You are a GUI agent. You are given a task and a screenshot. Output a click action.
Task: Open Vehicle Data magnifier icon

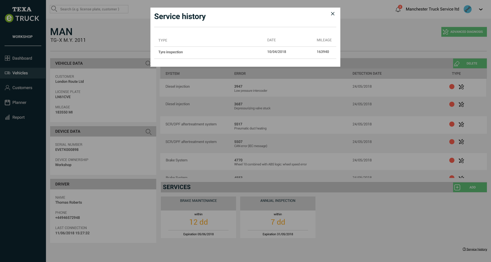click(x=148, y=63)
